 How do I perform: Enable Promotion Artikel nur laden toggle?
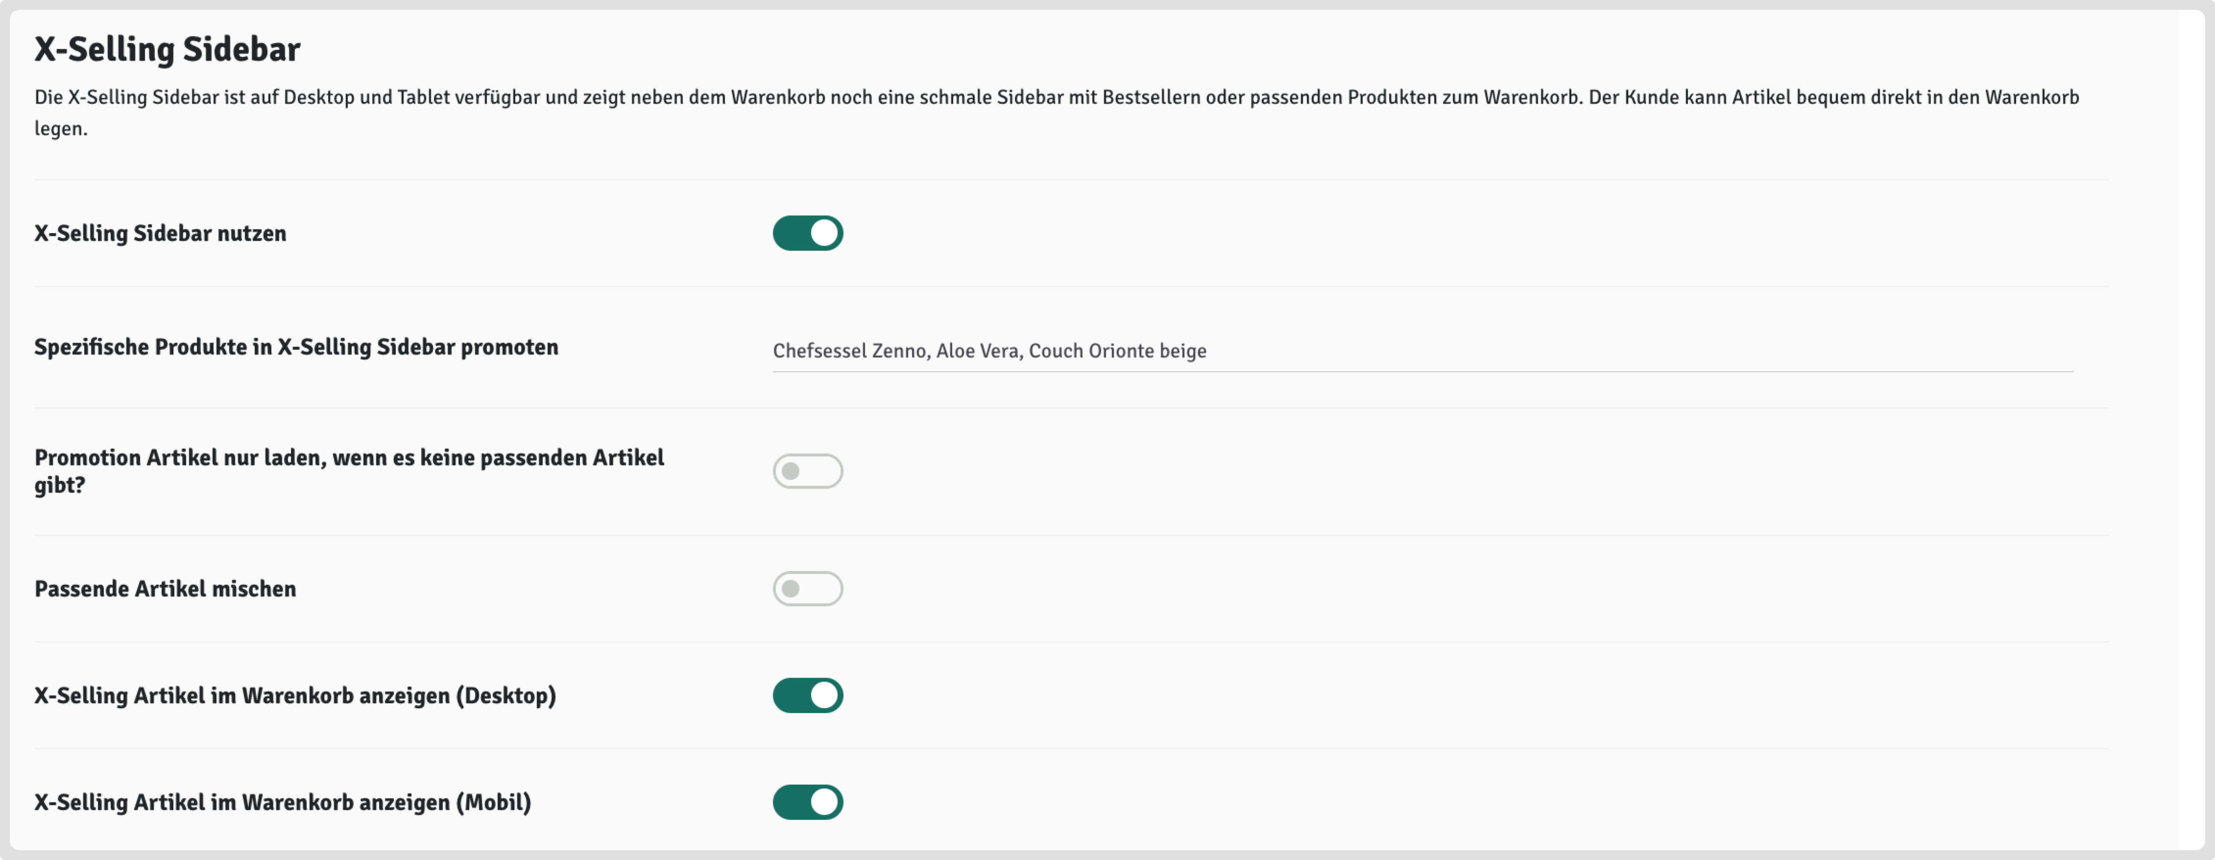point(807,471)
